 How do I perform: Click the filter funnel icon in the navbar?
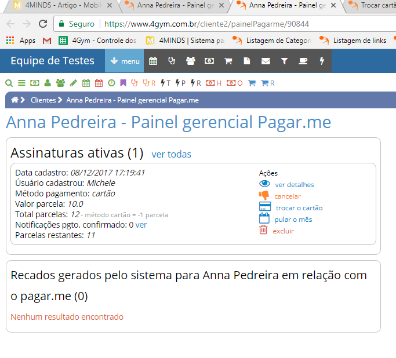tap(284, 61)
